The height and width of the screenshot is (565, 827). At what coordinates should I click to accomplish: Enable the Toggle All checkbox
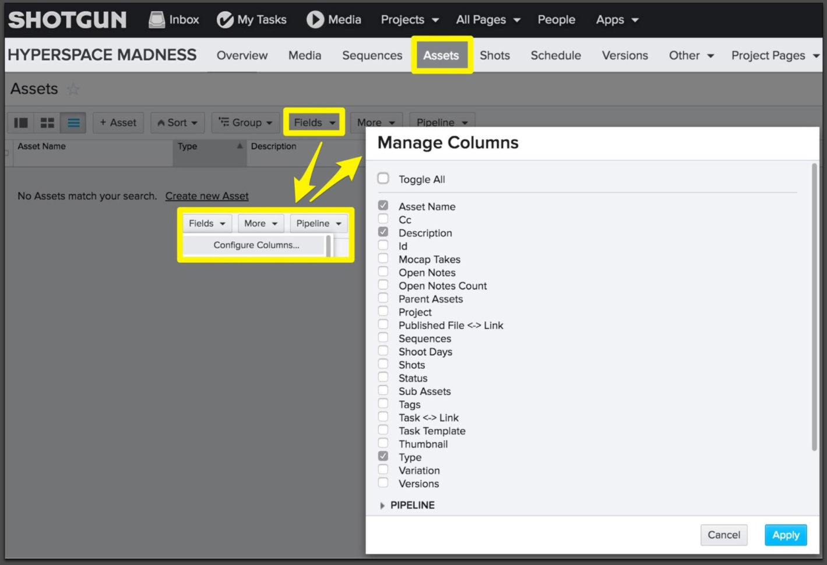383,178
